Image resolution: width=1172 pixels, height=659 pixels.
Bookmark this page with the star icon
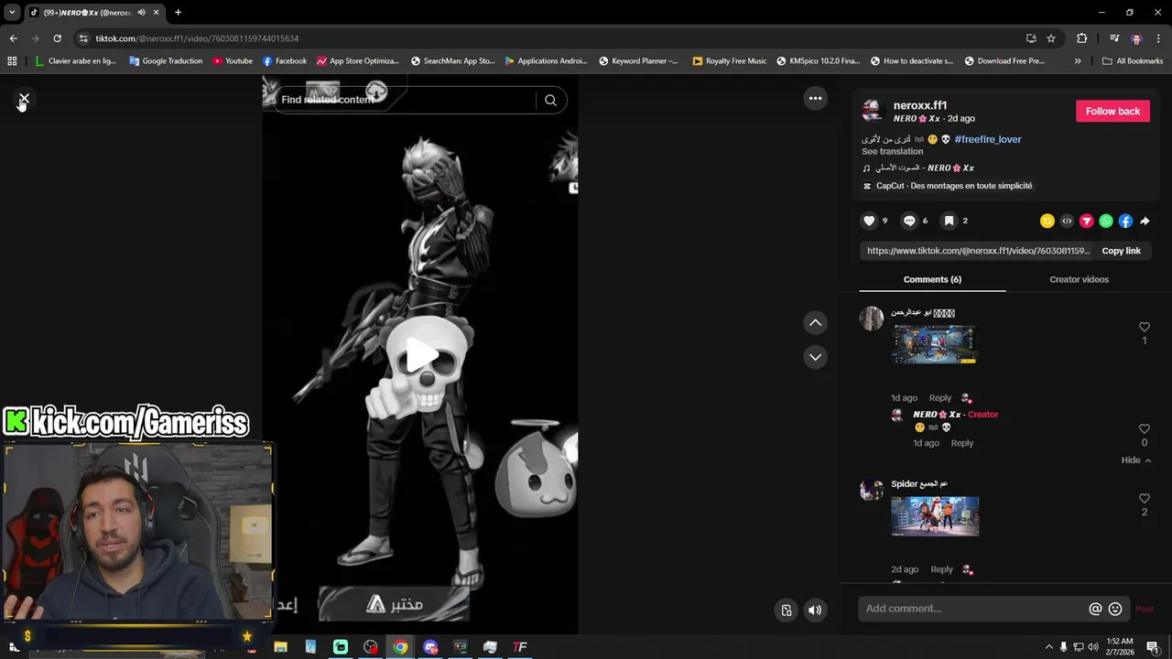coord(1051,38)
